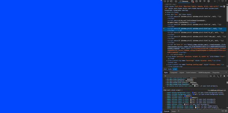Select script line with tick 'bs'
The height and width of the screenshot is (113, 228).
[194, 17]
